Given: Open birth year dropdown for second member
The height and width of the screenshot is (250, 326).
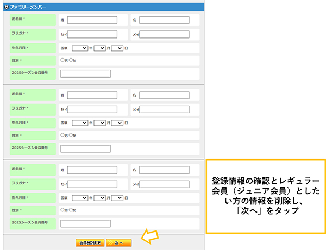Looking at the screenshot, I should 79,123.
